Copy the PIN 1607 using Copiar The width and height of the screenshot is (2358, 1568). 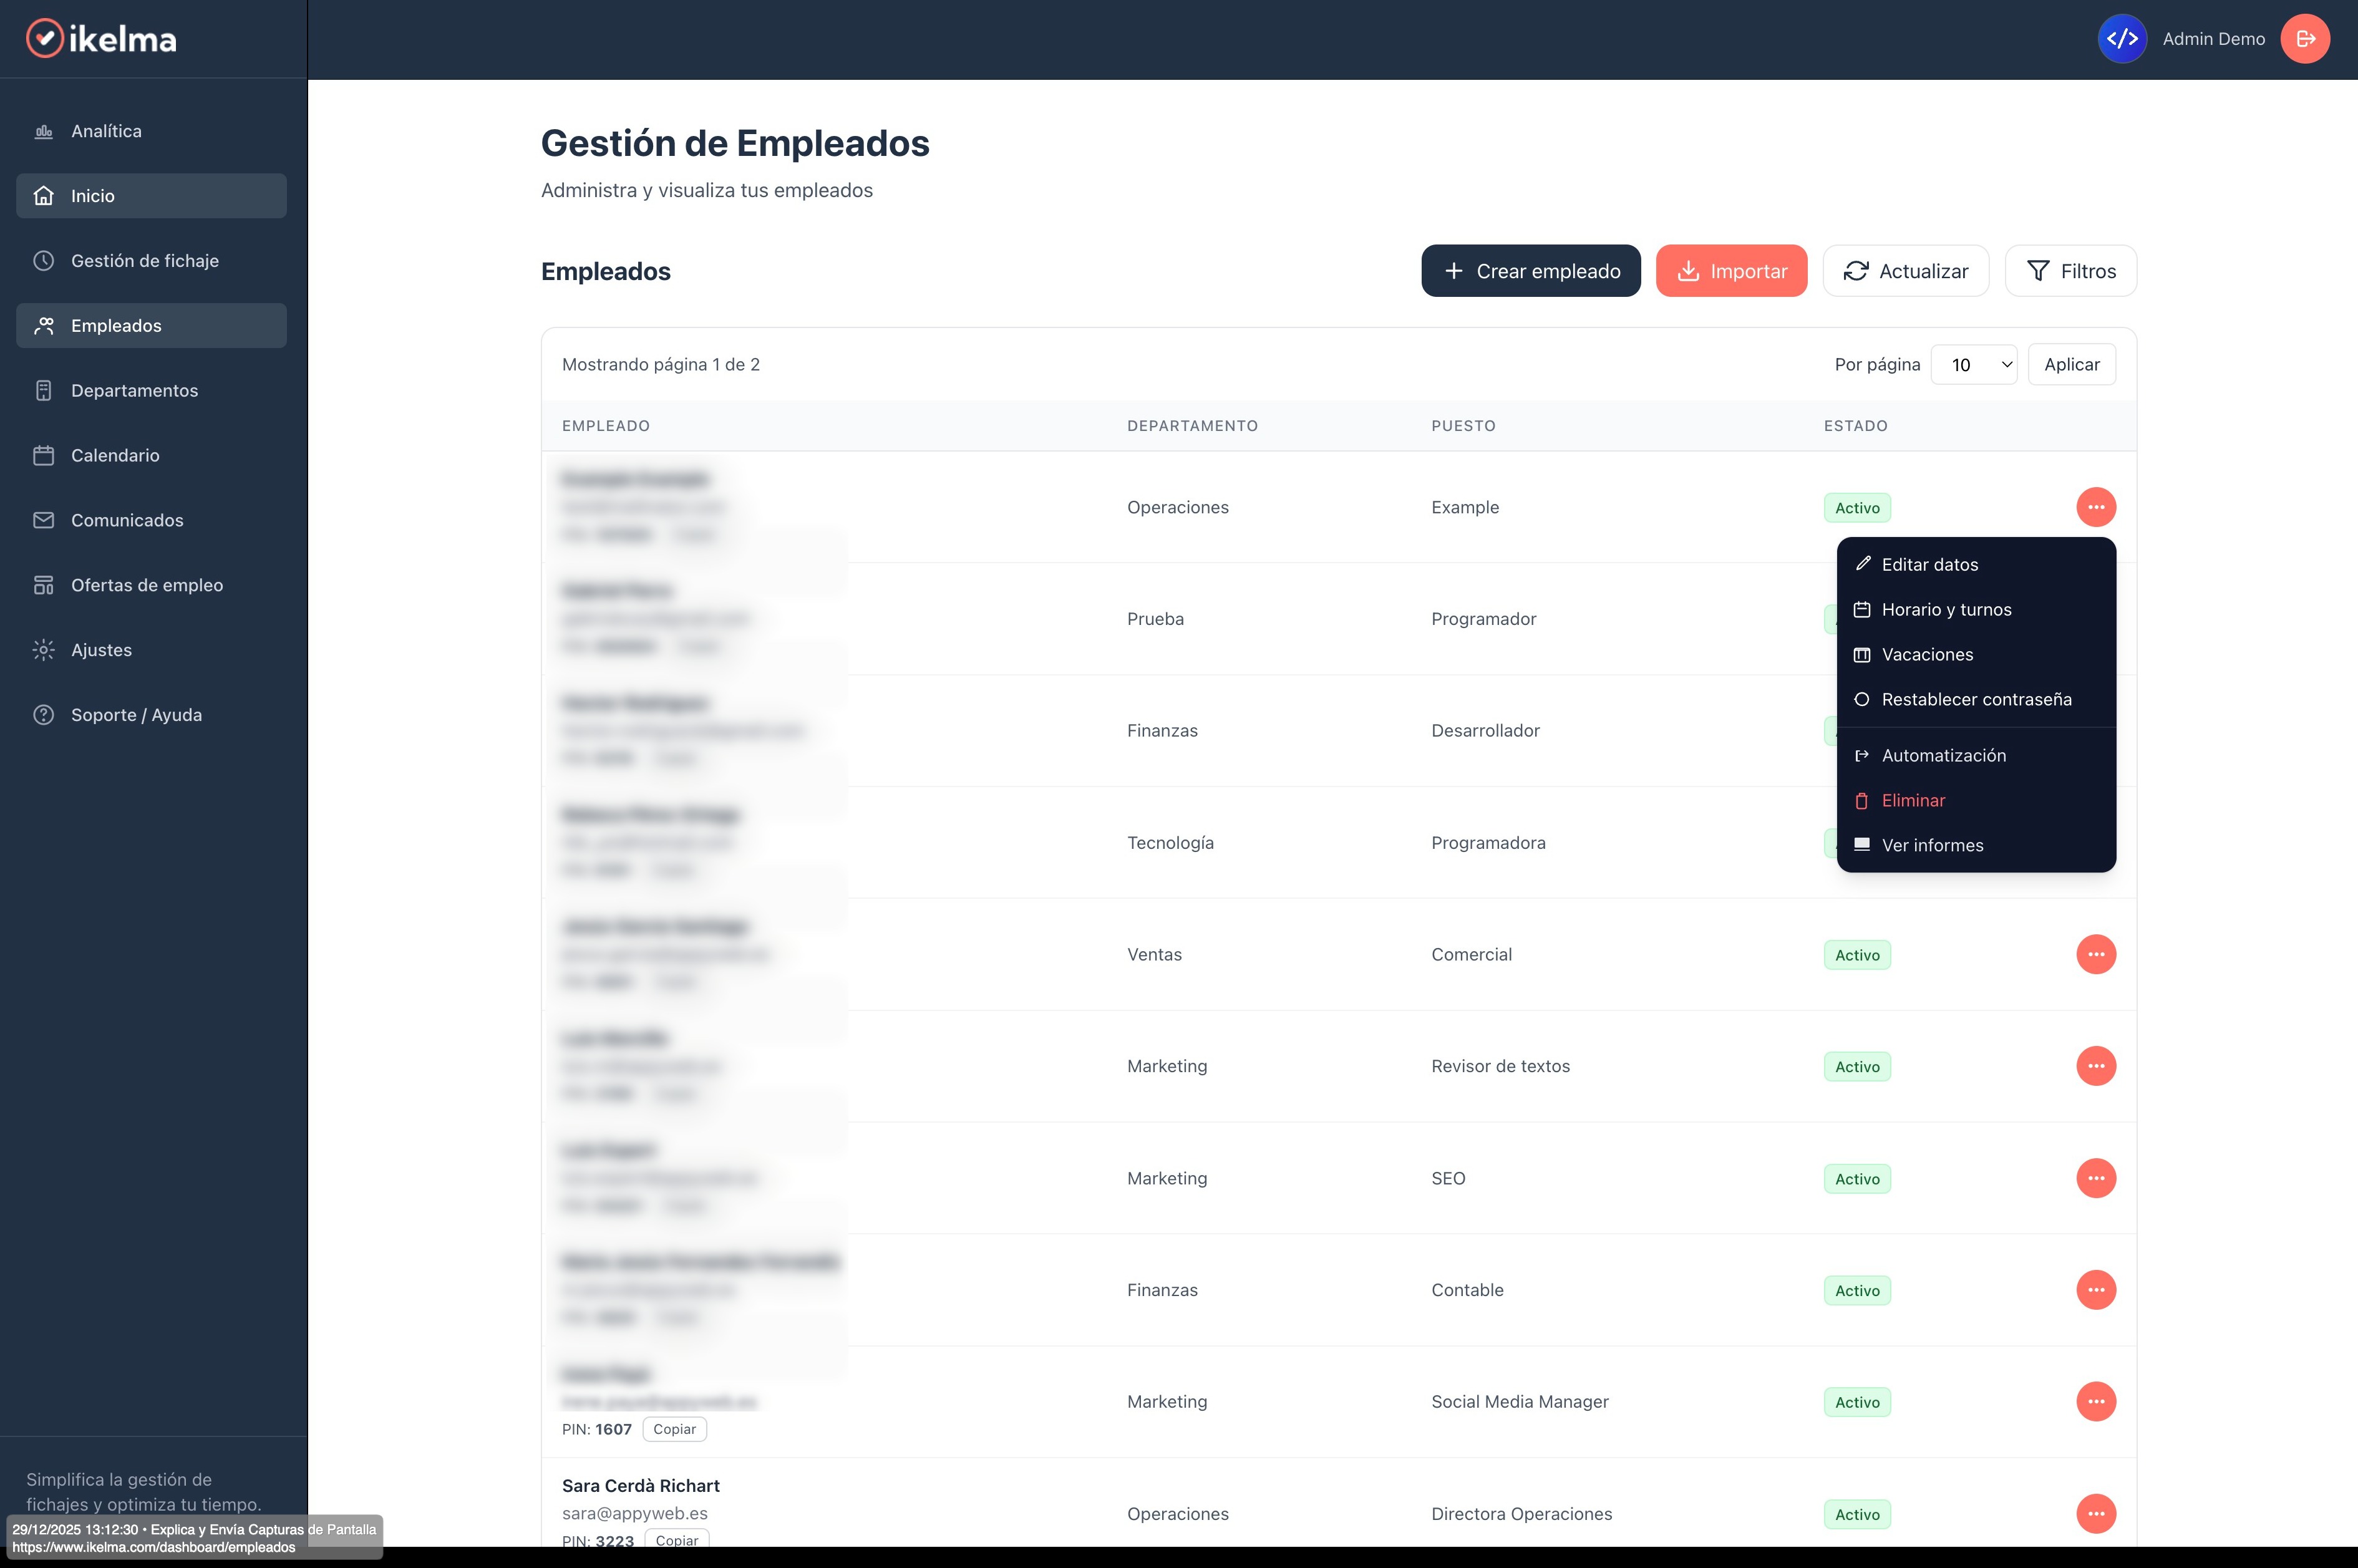pyautogui.click(x=675, y=1429)
